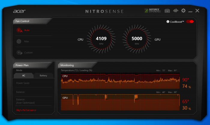Click the GPU temperature graph
Image resolution: width=210 pixels, height=125 pixels.
[x=120, y=103]
